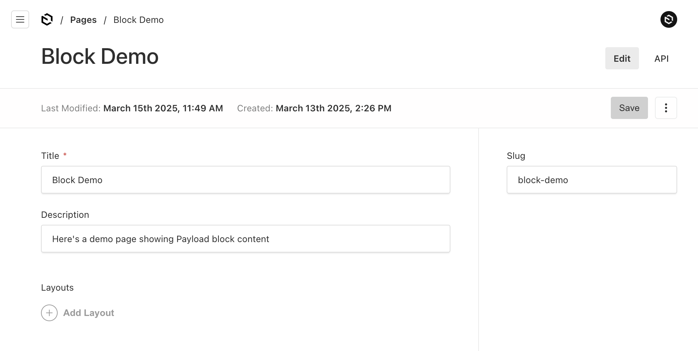The height and width of the screenshot is (351, 698).
Task: Focus the Description input field
Action: (246, 239)
